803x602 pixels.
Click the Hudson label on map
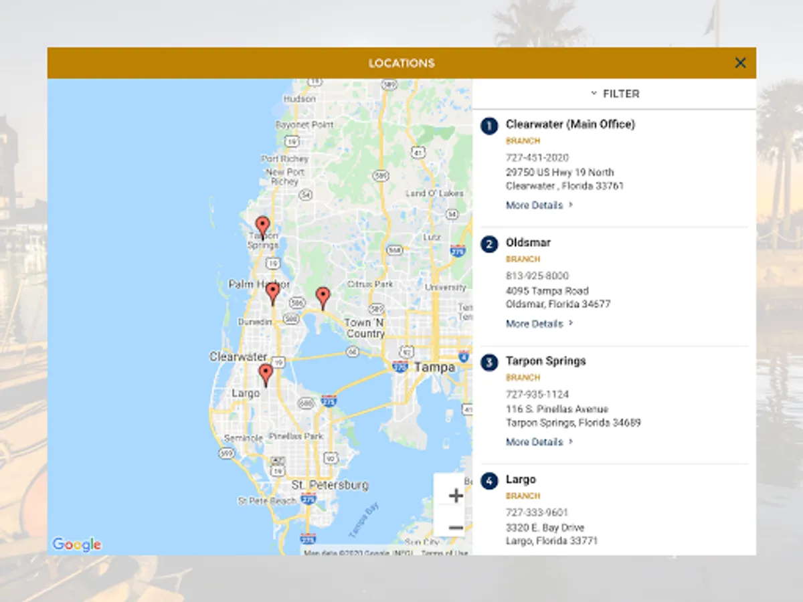click(x=299, y=98)
